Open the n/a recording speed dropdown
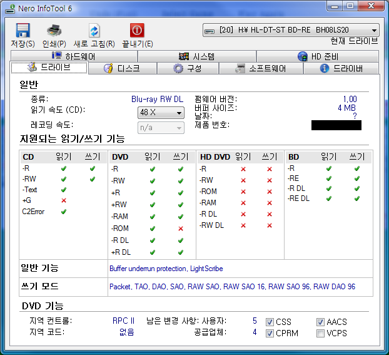 click(x=161, y=128)
